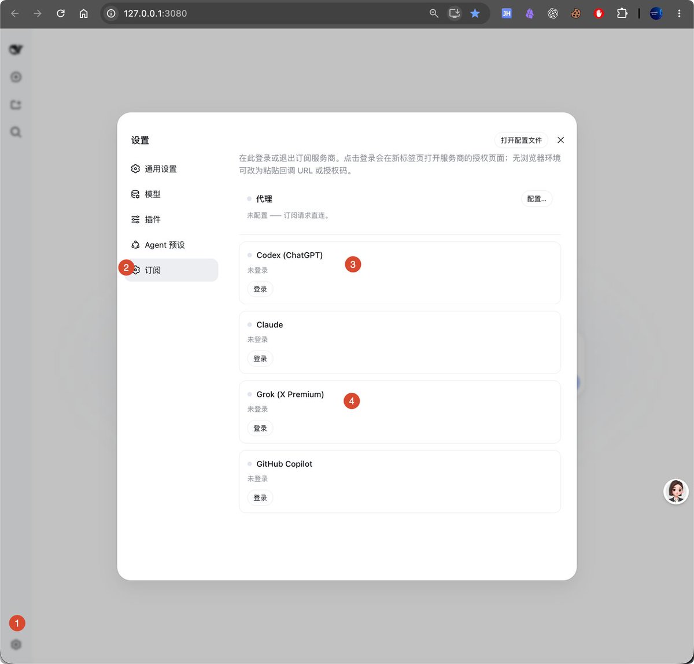This screenshot has height=664, width=694.
Task: Open the settings gear in app sidebar
Action: click(x=16, y=644)
